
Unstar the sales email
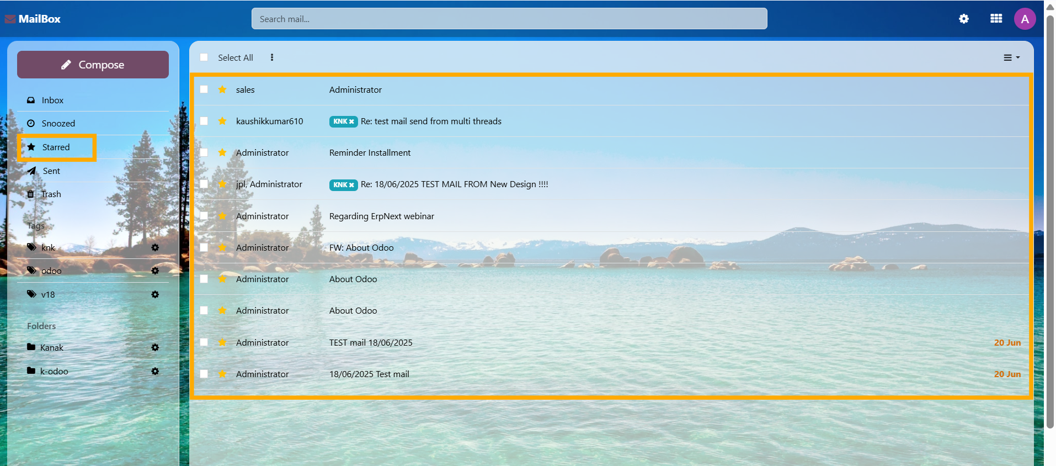pyautogui.click(x=222, y=89)
